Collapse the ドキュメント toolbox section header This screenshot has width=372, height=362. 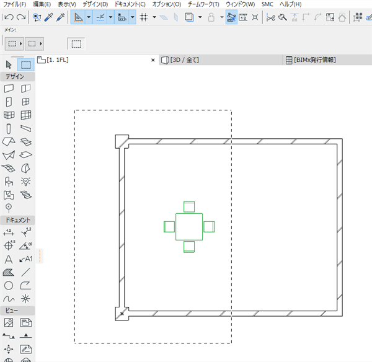click(18, 220)
